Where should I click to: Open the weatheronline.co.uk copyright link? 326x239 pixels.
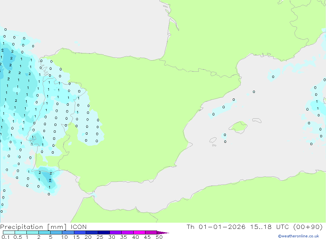298,236
